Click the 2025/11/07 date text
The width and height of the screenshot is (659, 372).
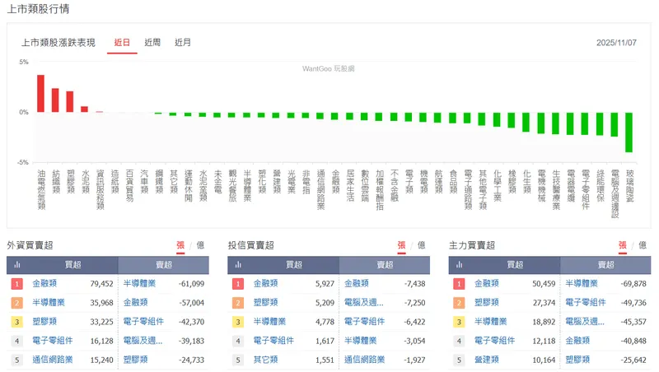point(616,43)
